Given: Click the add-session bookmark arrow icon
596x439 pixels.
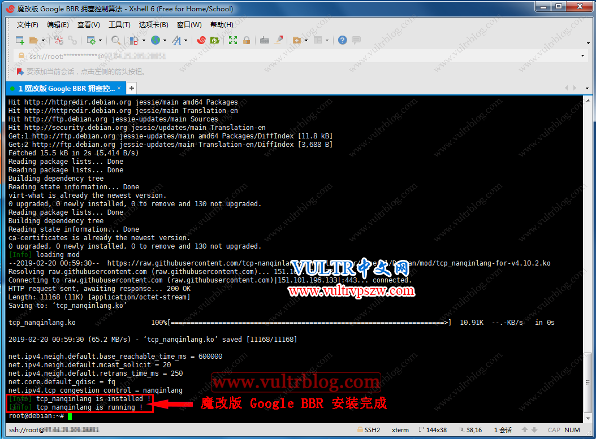Looking at the screenshot, I should tap(20, 71).
